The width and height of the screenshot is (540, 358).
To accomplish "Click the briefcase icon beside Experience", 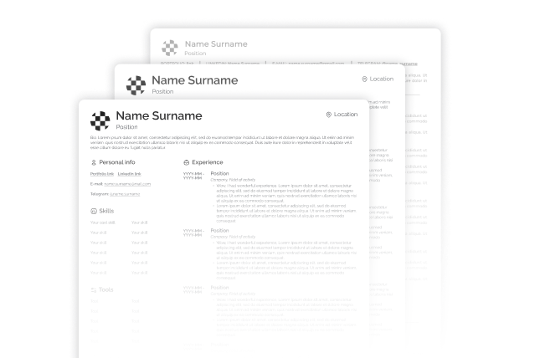I will (x=187, y=162).
